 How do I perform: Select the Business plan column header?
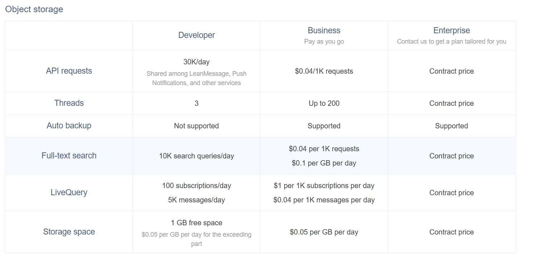coord(324,31)
